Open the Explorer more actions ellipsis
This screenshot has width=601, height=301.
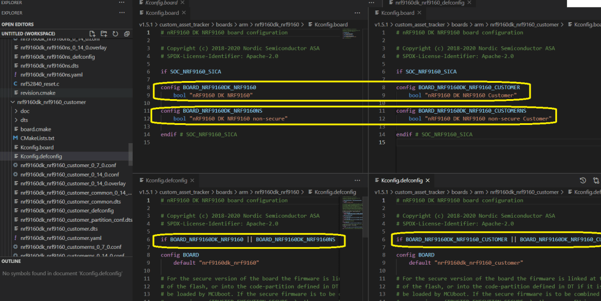click(122, 12)
